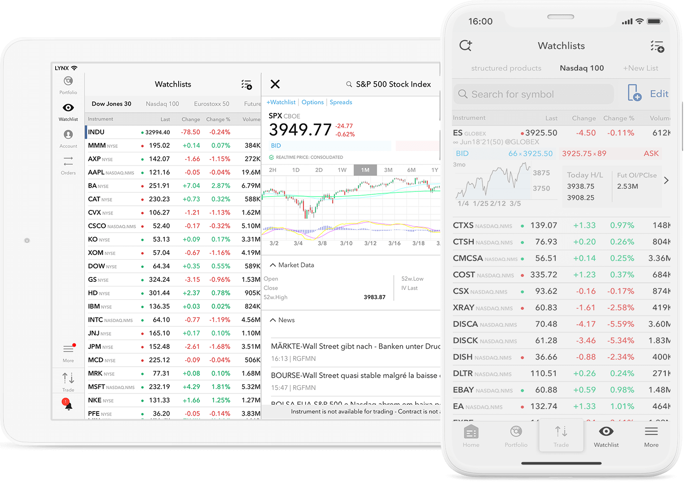Switch to Eurostoxx 50 tab on tablet
Image resolution: width=688 pixels, height=489 pixels.
click(x=212, y=104)
